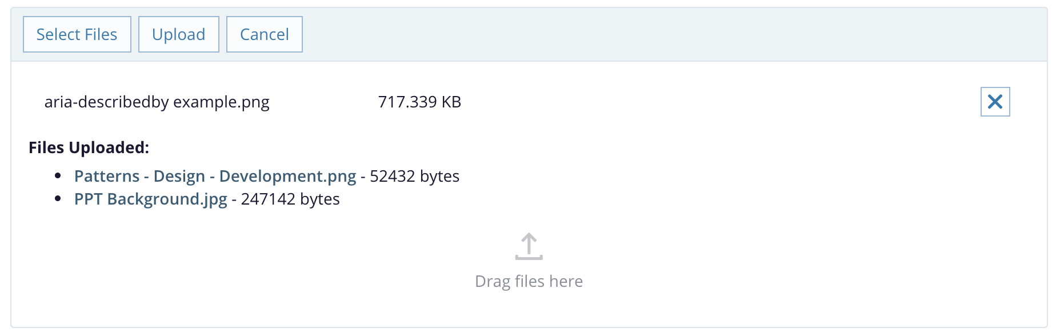Click empty toolbar area right of Cancel
The image size is (1056, 336).
click(629, 34)
